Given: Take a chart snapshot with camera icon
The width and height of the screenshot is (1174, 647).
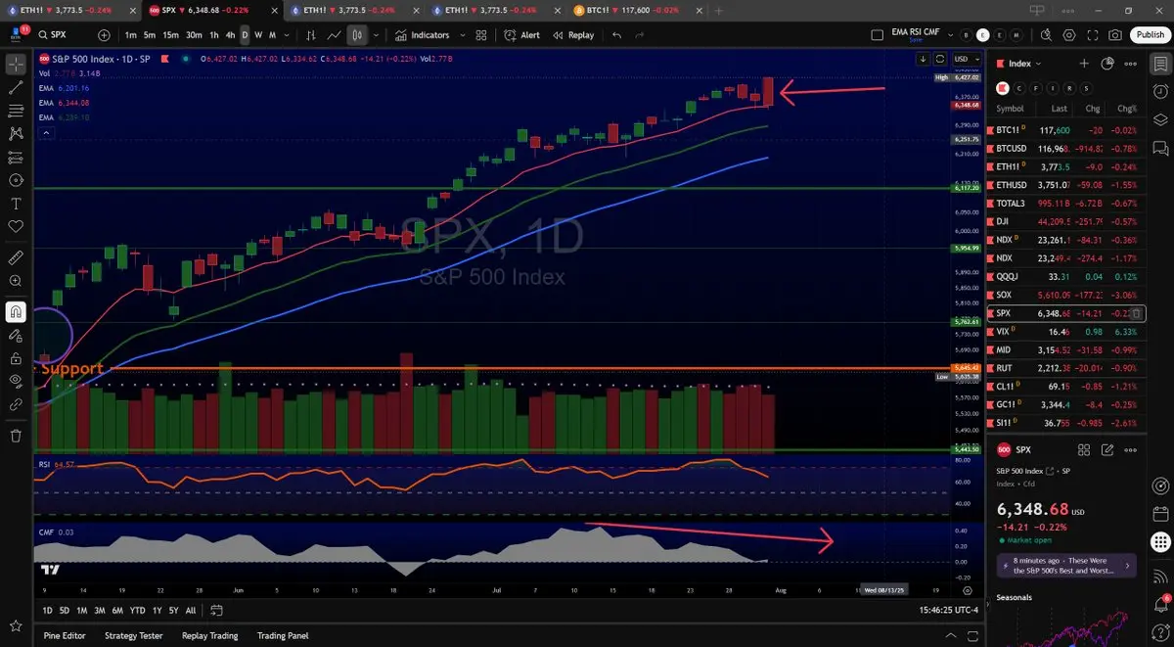Looking at the screenshot, I should pyautogui.click(x=1116, y=34).
